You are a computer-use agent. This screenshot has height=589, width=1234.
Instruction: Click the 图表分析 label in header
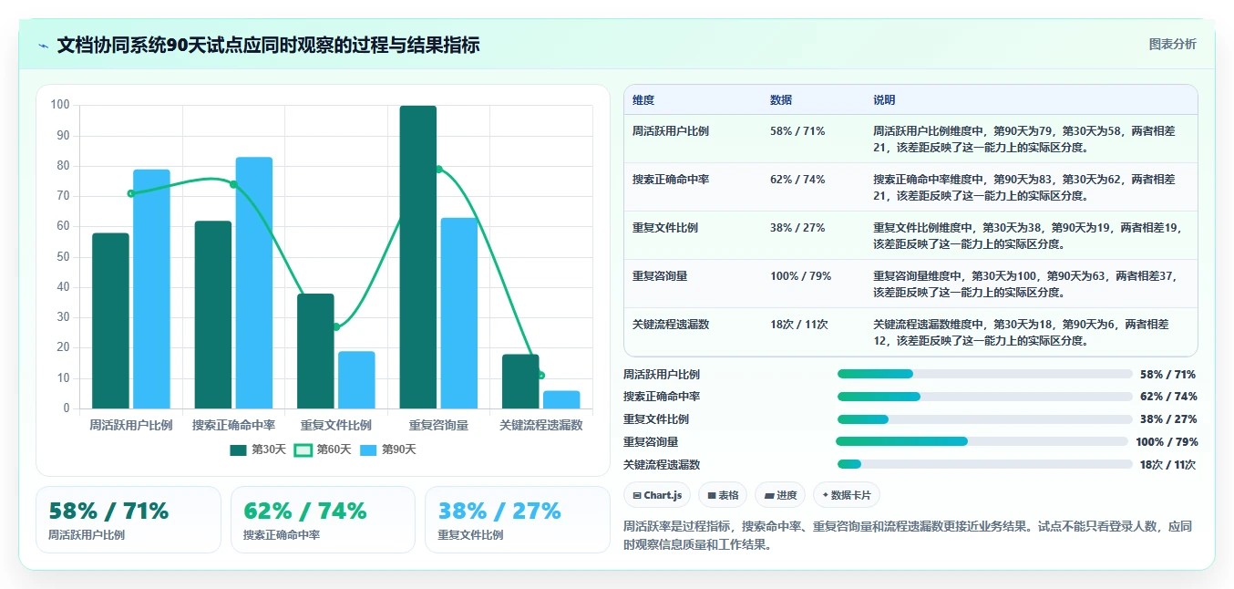click(x=1172, y=44)
